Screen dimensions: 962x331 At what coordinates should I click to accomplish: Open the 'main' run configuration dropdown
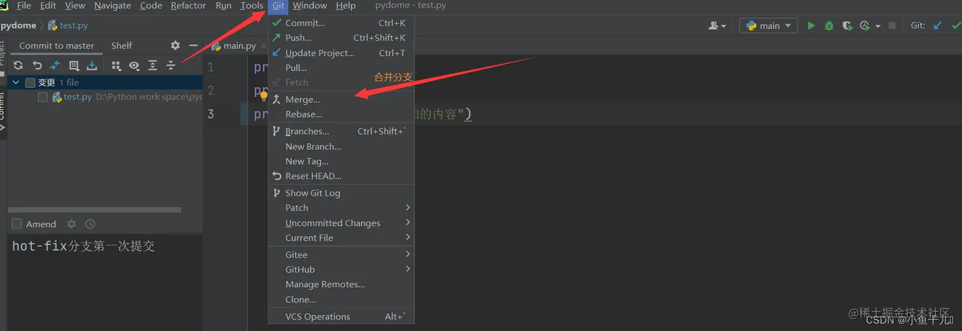click(x=769, y=26)
